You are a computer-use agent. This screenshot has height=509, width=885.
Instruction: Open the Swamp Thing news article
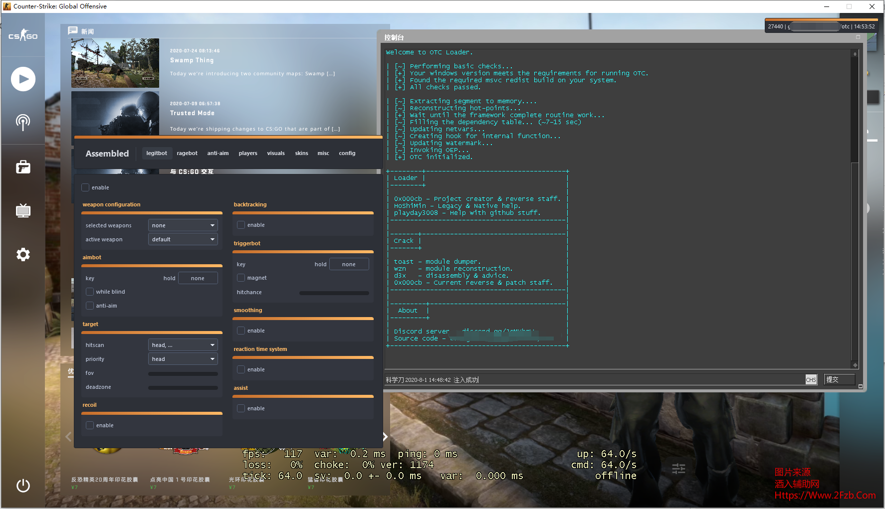coord(192,60)
